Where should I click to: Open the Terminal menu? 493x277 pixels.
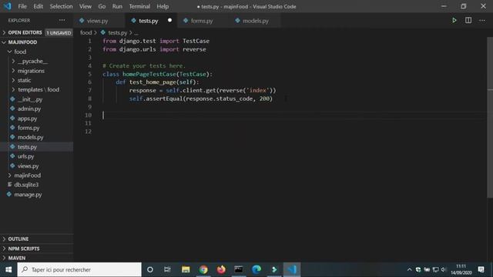pyautogui.click(x=139, y=6)
